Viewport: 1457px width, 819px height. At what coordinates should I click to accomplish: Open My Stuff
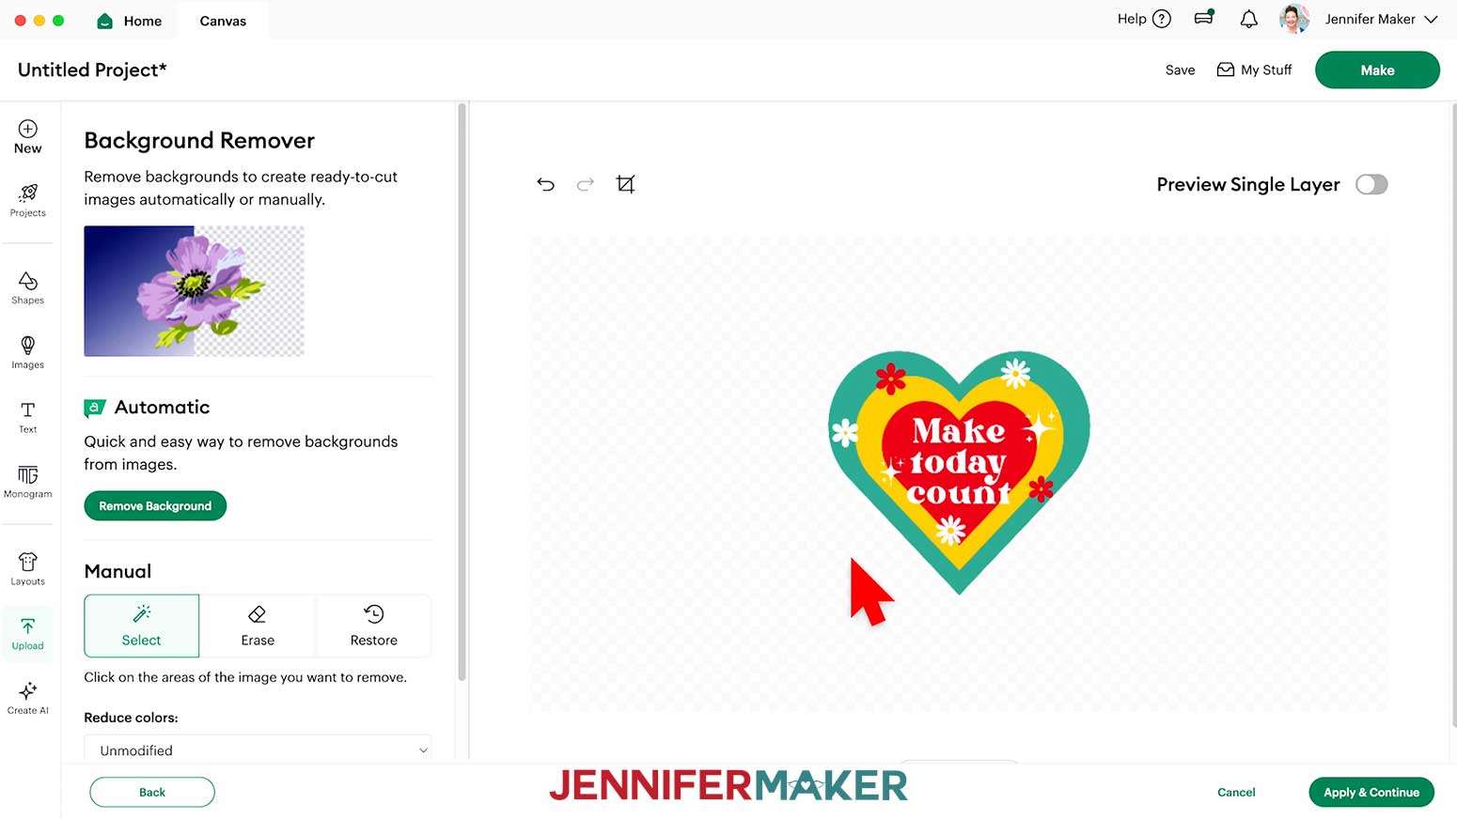click(x=1254, y=70)
